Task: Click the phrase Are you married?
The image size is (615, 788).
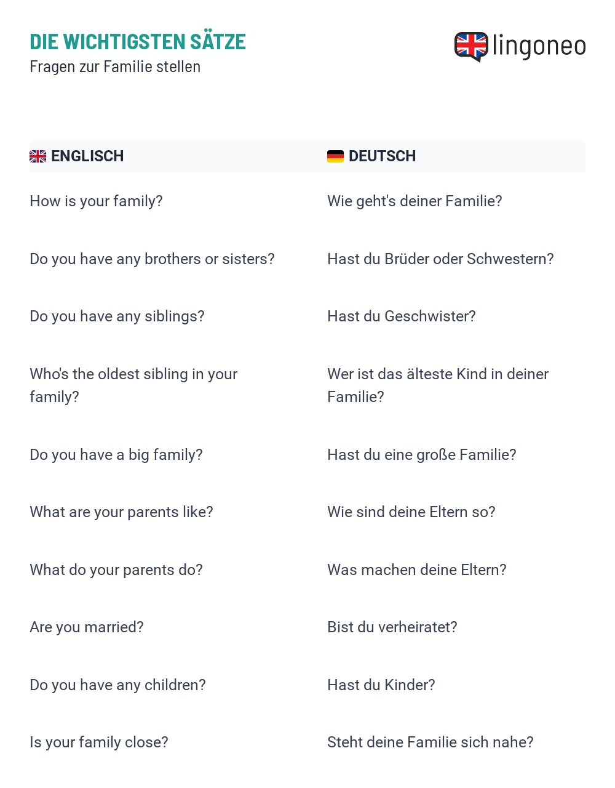Action: [x=87, y=627]
